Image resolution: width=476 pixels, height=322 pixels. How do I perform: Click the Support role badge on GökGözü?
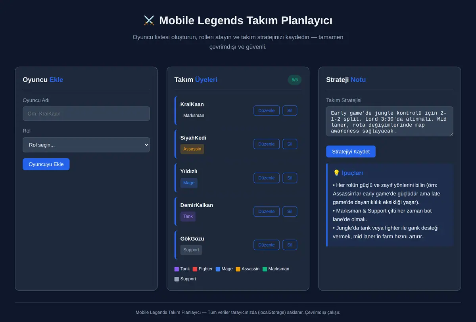click(x=191, y=250)
